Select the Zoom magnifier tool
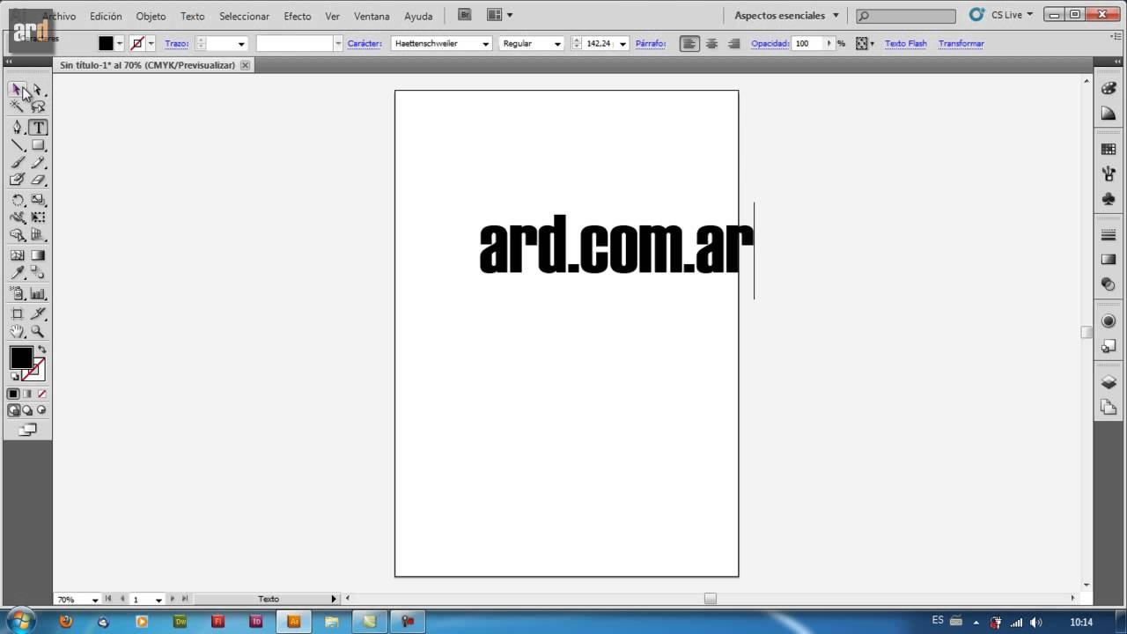 (38, 332)
